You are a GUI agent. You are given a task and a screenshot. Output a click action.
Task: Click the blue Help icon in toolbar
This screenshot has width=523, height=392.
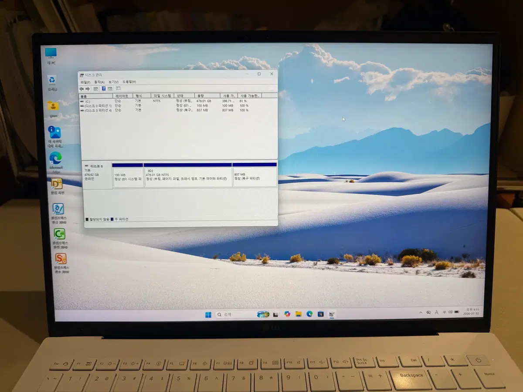[104, 88]
